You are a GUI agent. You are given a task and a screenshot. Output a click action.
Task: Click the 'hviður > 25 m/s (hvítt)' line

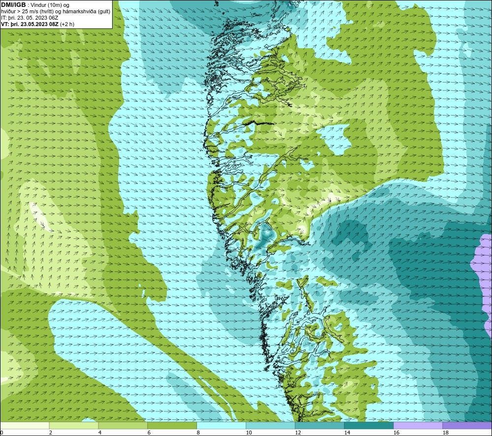(x=27, y=12)
